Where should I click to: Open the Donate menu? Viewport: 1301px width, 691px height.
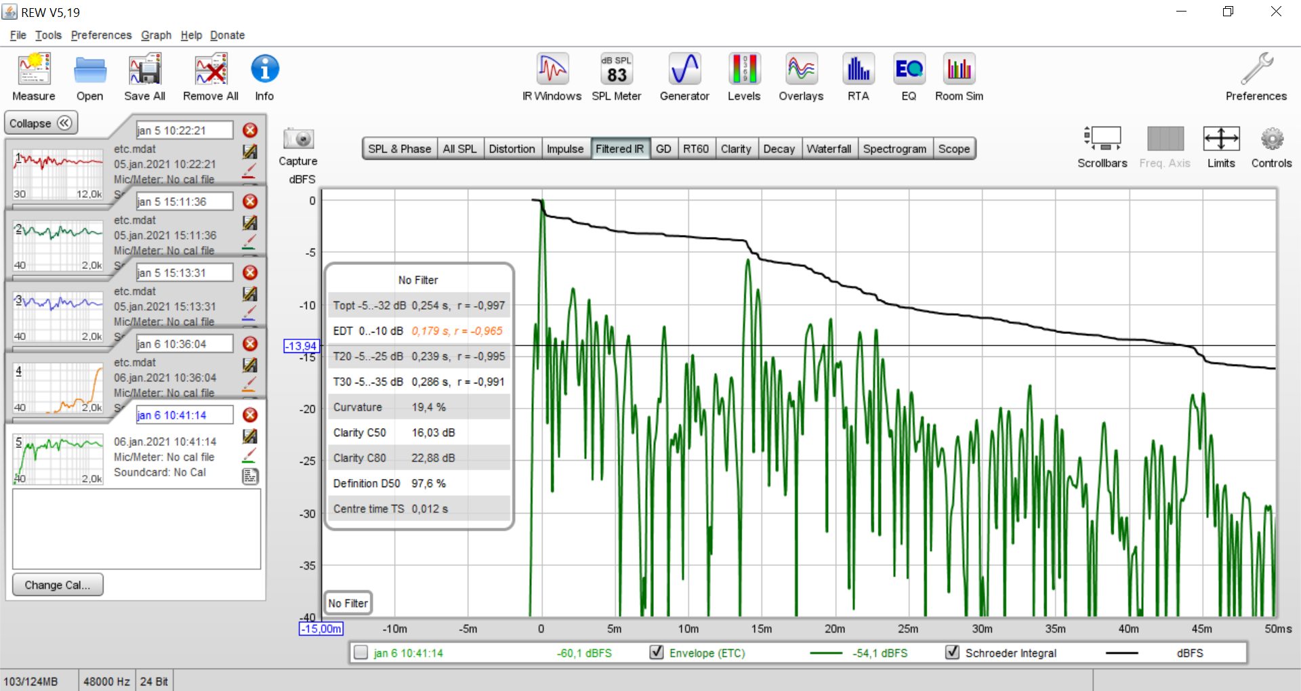point(227,35)
